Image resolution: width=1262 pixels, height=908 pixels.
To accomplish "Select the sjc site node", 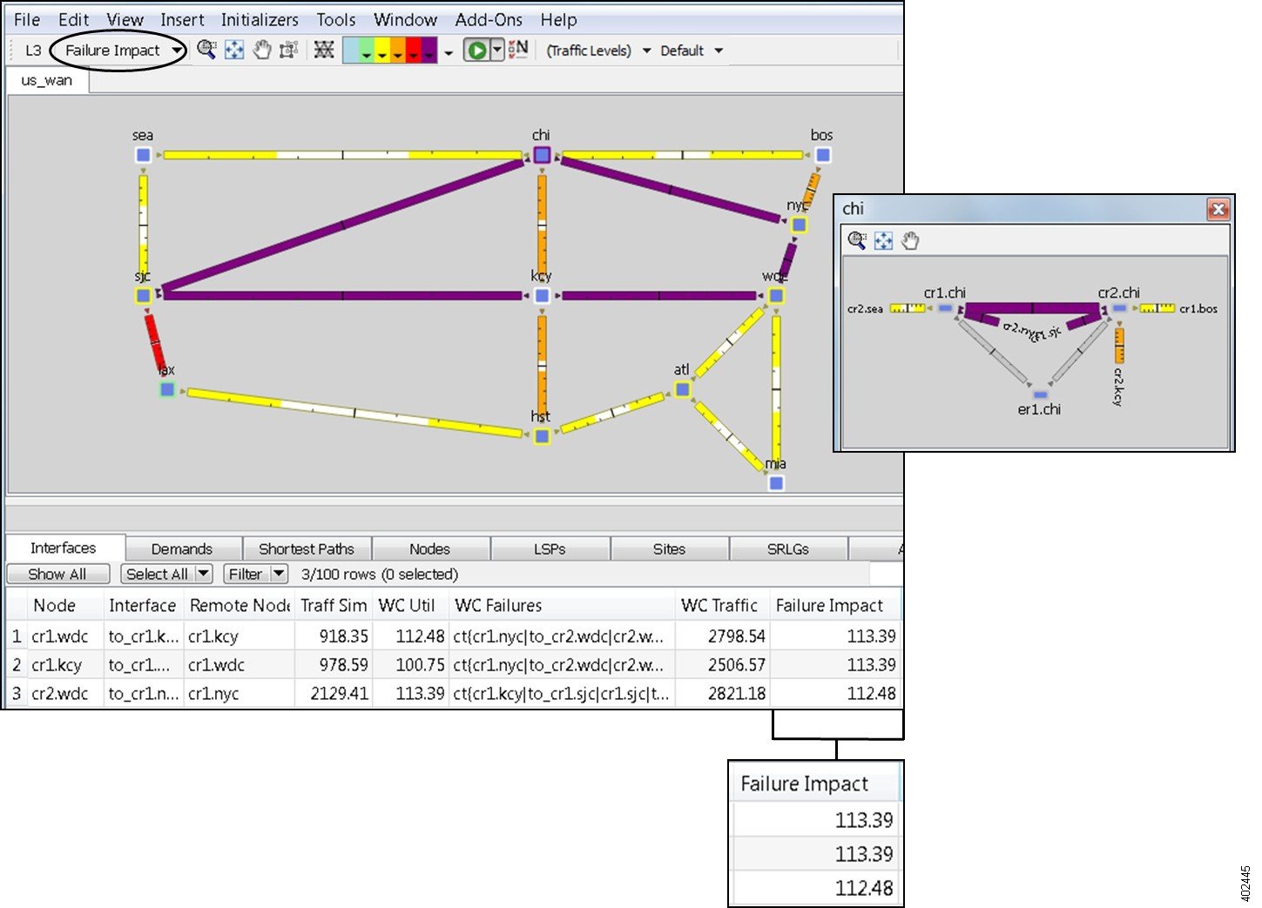I will coord(144,295).
